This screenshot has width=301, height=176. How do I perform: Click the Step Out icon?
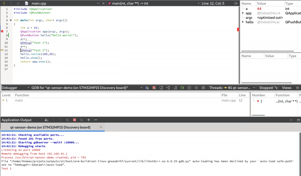[175, 88]
